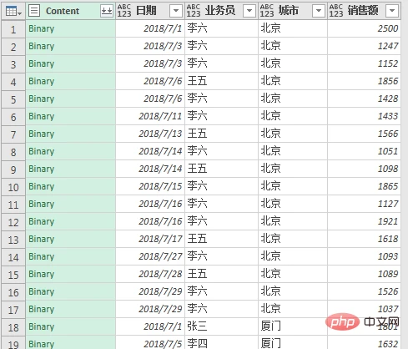
Task: Click the ABC123 type icon for the 销售额 column
Action: pyautogui.click(x=336, y=11)
